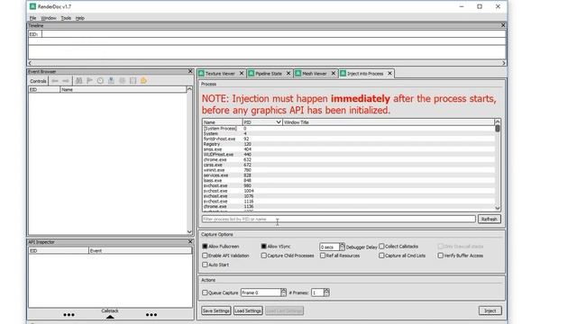This screenshot has width=577, height=324.
Task: Select the services.exe process row
Action: pos(349,175)
